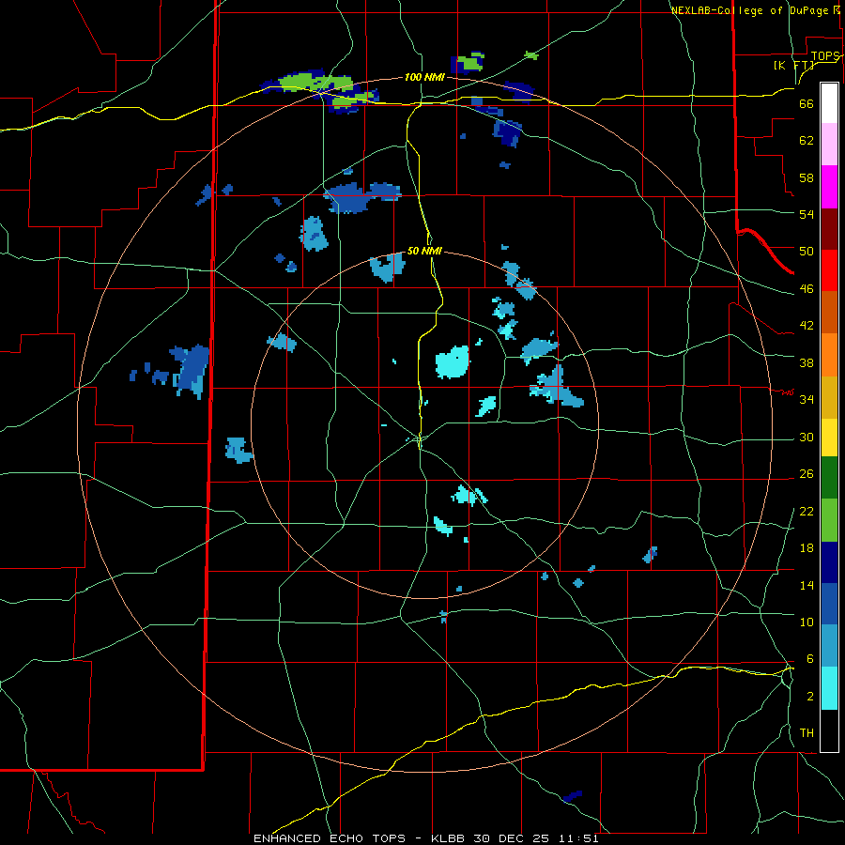Pick the cyan legend swatch
The width and height of the screenshot is (845, 845).
(x=829, y=688)
